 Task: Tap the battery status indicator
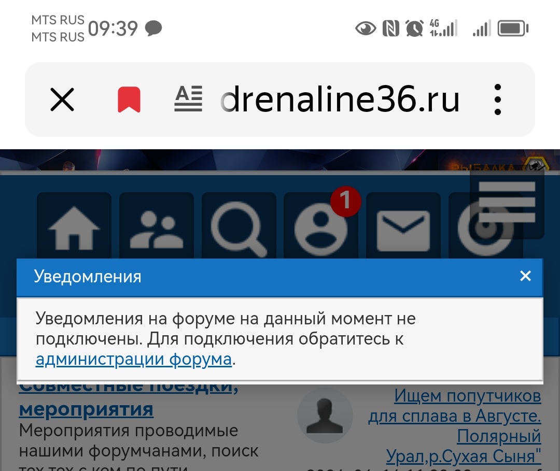click(x=513, y=28)
